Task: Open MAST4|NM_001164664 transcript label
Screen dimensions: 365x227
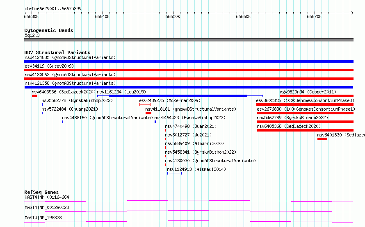Action: [47, 197]
